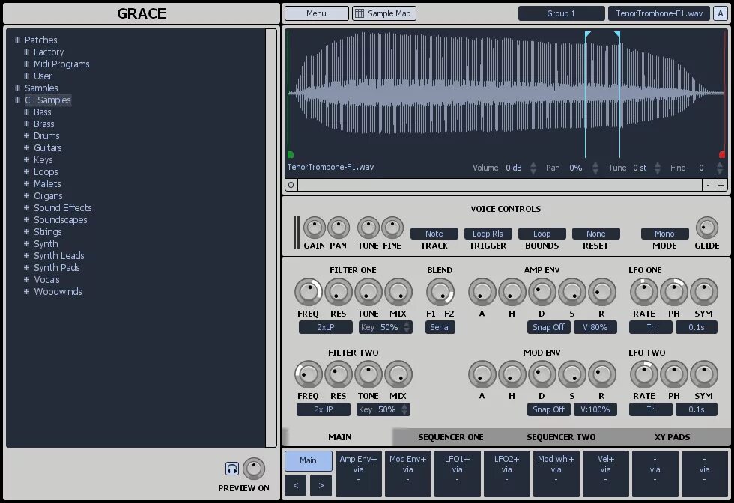
Task: Click the LFO One RATE knob
Action: (644, 292)
